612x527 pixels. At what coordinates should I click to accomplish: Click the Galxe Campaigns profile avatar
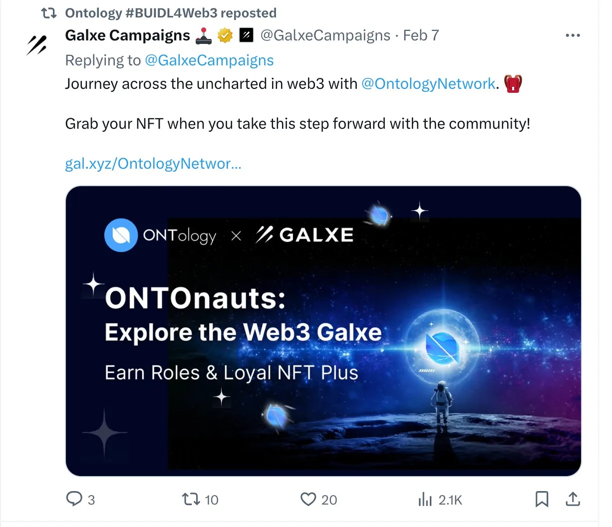click(37, 45)
